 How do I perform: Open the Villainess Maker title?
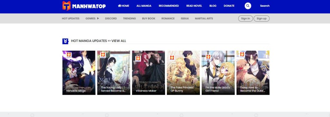pos(146,91)
